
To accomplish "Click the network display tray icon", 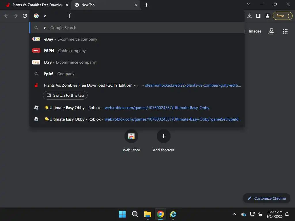I will (252, 214).
